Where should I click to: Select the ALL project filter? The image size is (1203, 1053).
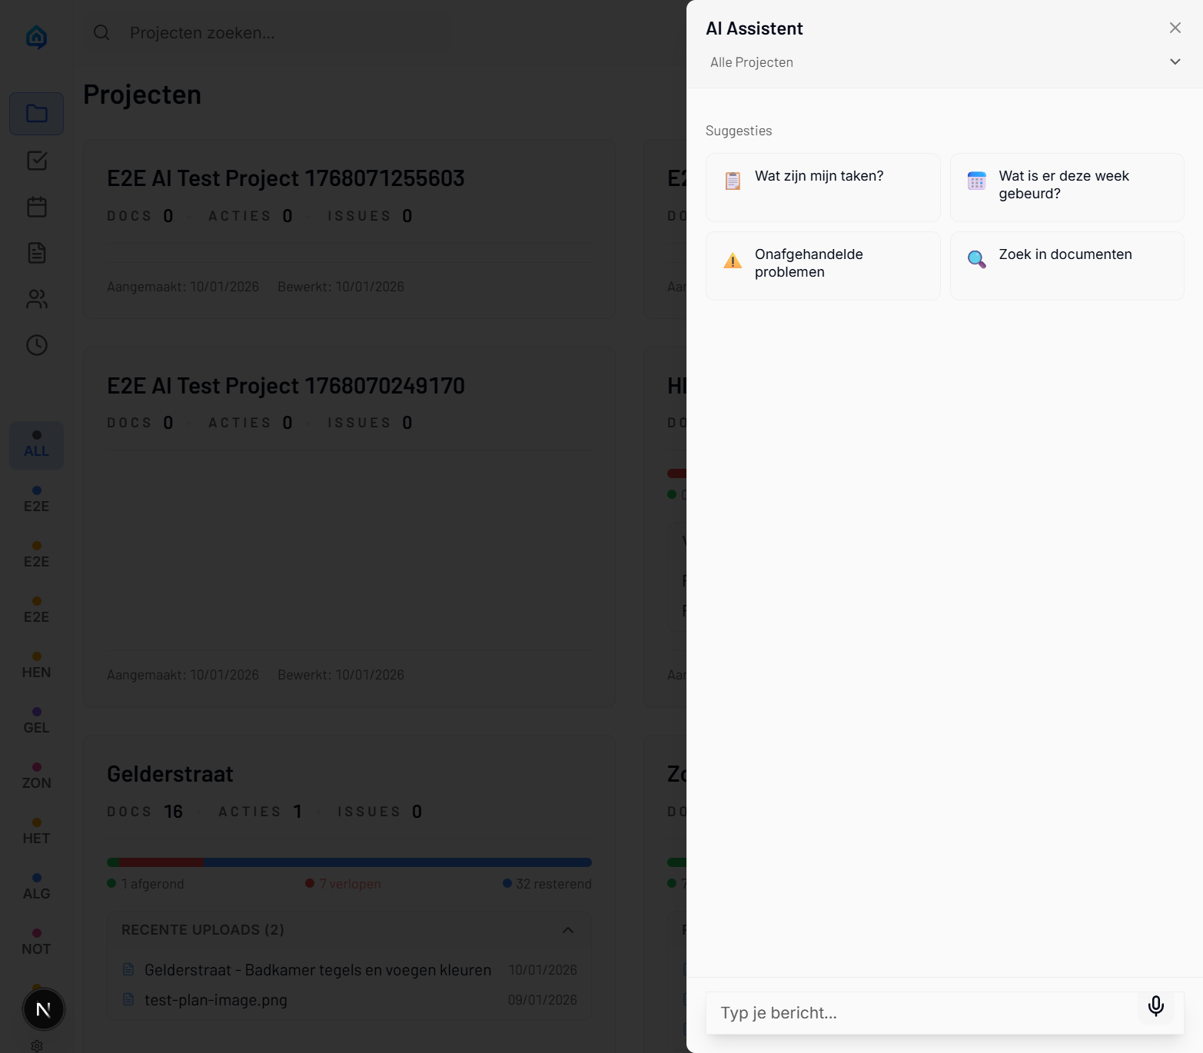36,445
